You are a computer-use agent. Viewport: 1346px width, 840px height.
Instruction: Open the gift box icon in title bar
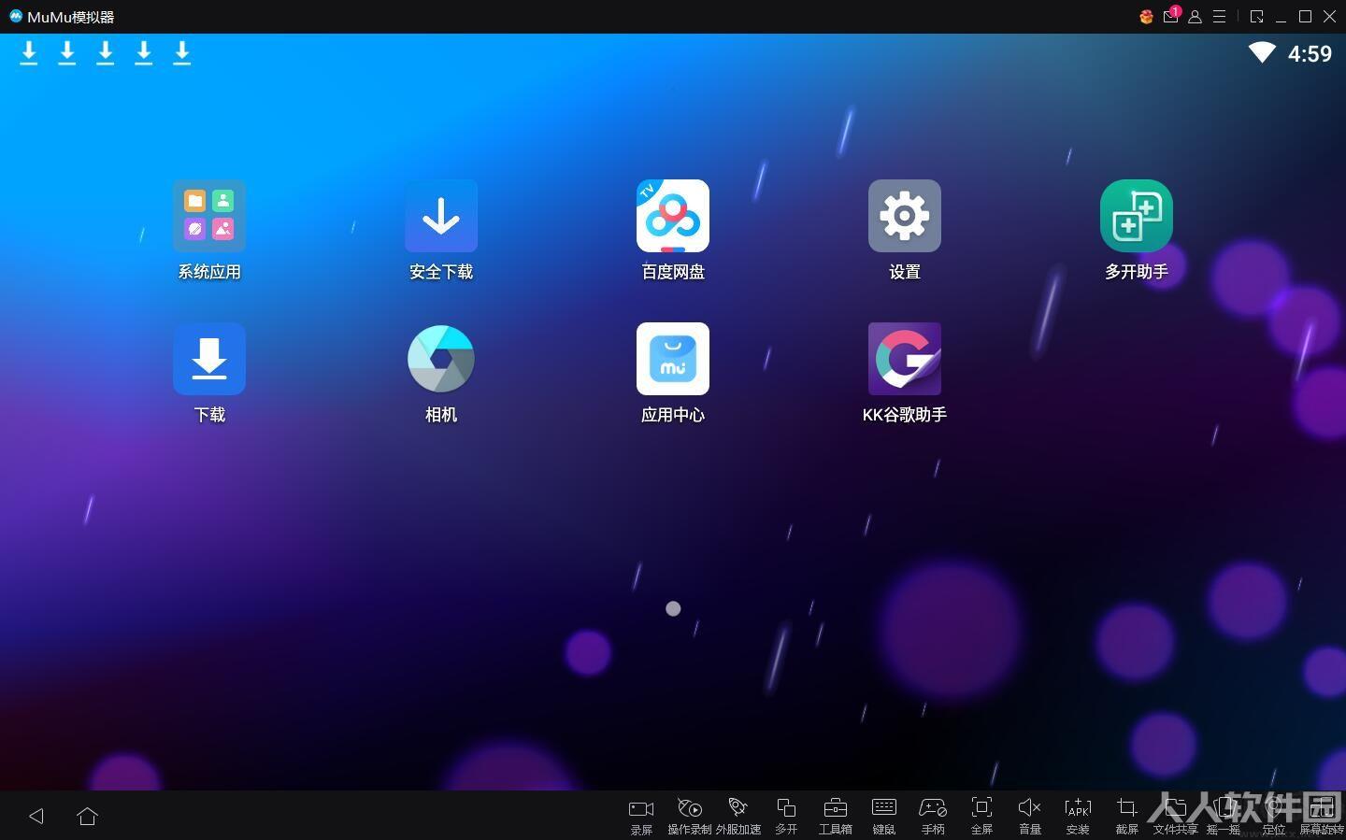(1146, 17)
